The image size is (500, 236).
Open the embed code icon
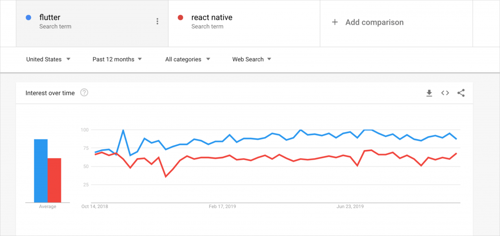click(x=445, y=93)
